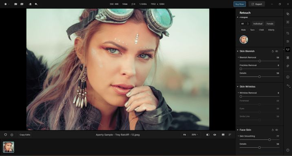Click the Retouch panel title
The height and width of the screenshot is (156, 292).
point(245,13)
